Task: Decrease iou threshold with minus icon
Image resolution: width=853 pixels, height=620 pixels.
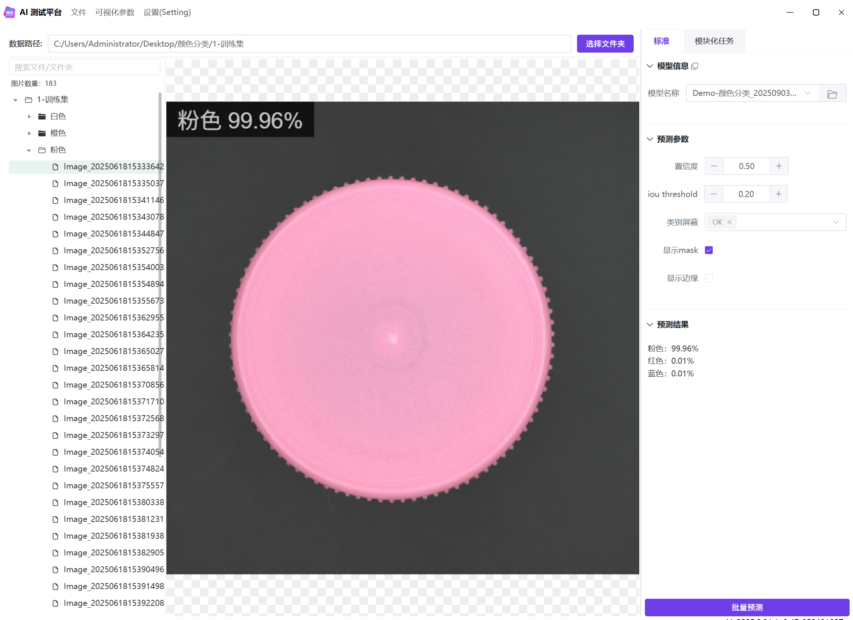Action: coord(714,194)
